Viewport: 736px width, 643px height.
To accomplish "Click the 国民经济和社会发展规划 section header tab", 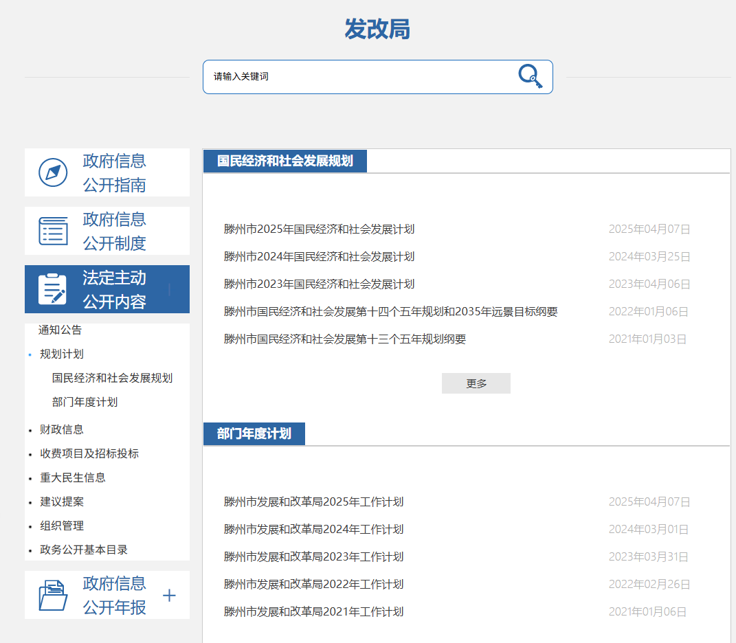I will click(x=285, y=161).
